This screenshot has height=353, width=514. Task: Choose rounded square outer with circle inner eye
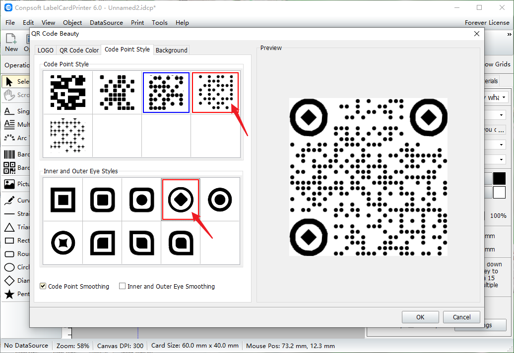point(141,200)
